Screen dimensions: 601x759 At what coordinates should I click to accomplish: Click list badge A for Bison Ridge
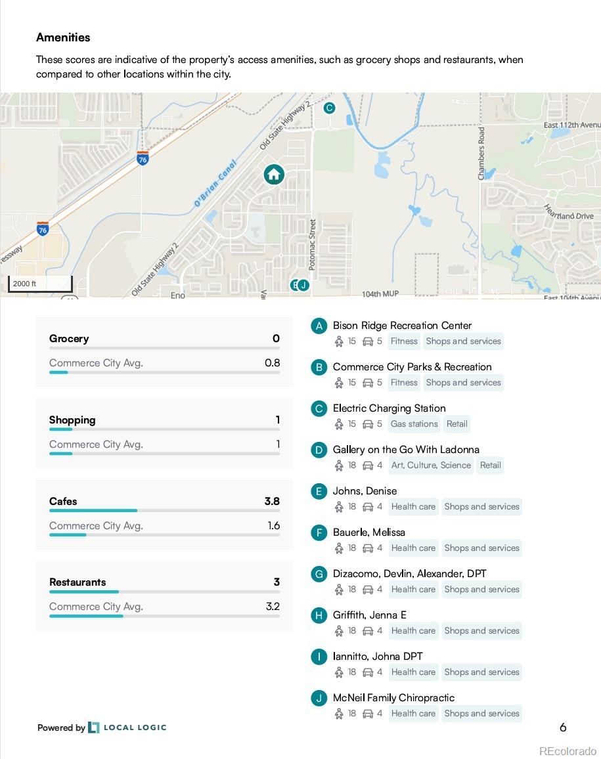[319, 326]
